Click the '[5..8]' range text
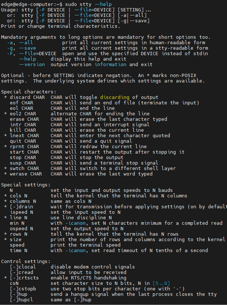This screenshot has width=227, height=305. pyautogui.click(x=161, y=284)
